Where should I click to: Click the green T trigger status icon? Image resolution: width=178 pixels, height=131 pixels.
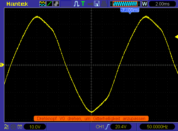(x=83, y=4)
